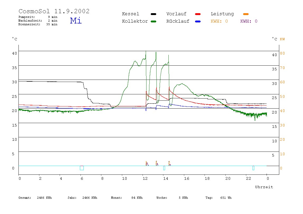303x214 pixels.
Task: Click the hour 12 tick label
Action: [x=145, y=178]
